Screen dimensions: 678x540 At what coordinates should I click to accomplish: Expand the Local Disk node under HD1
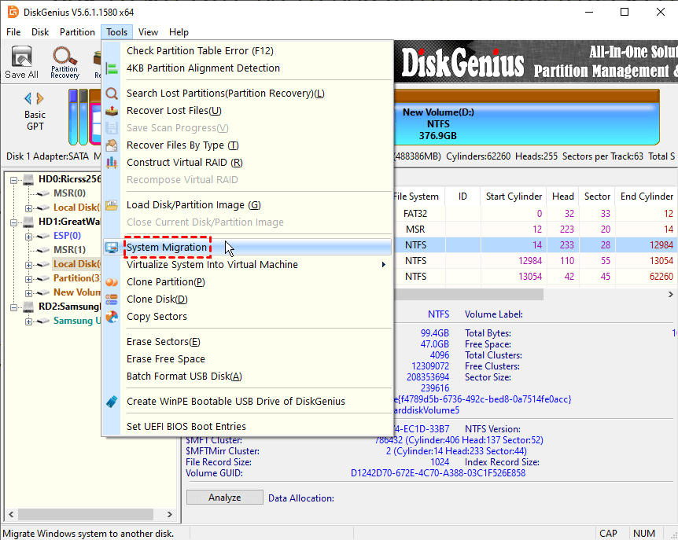click(x=28, y=265)
